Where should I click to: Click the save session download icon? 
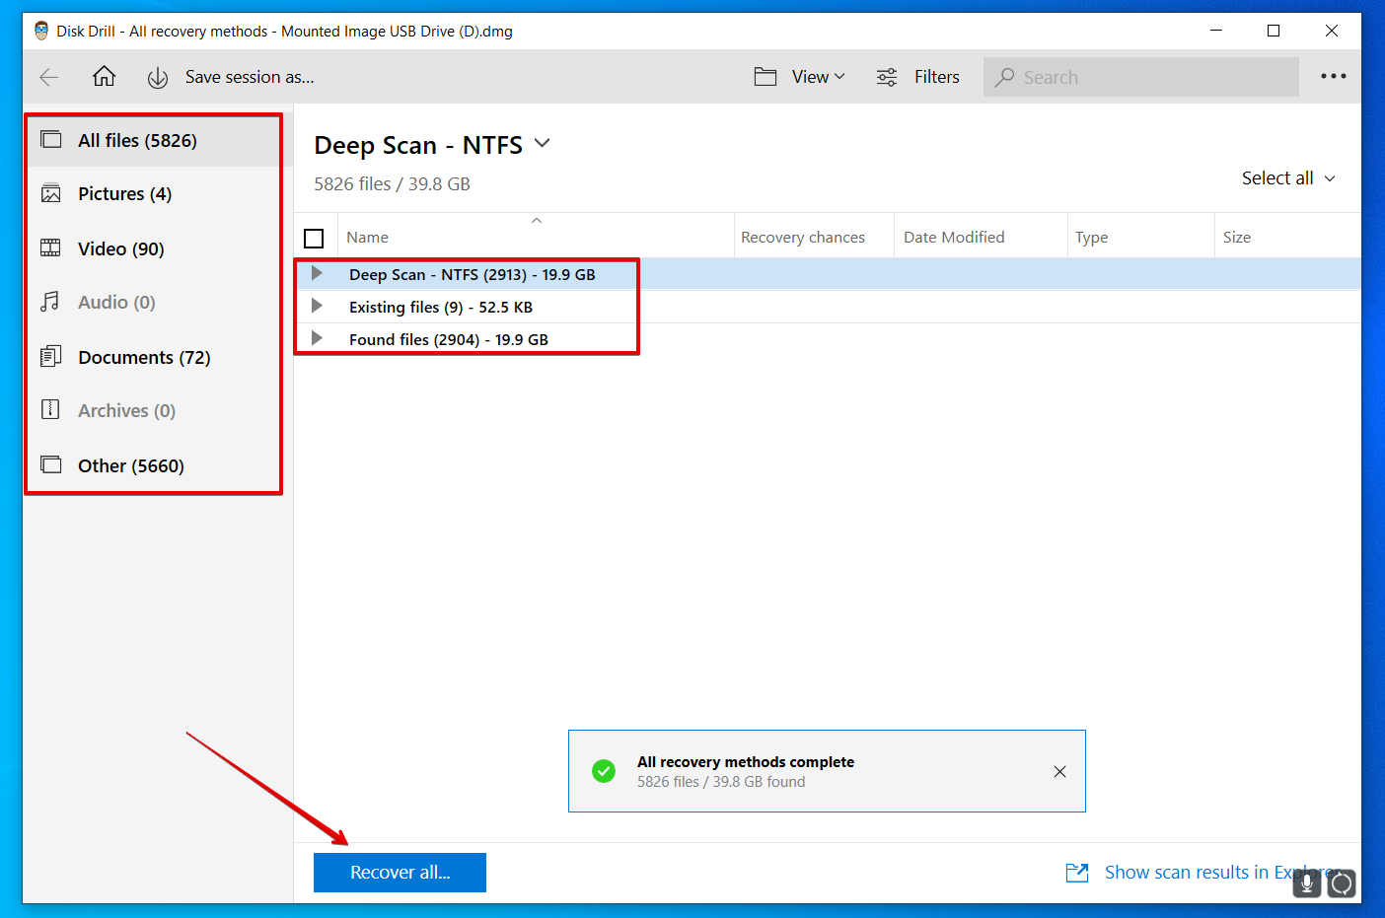(x=158, y=78)
